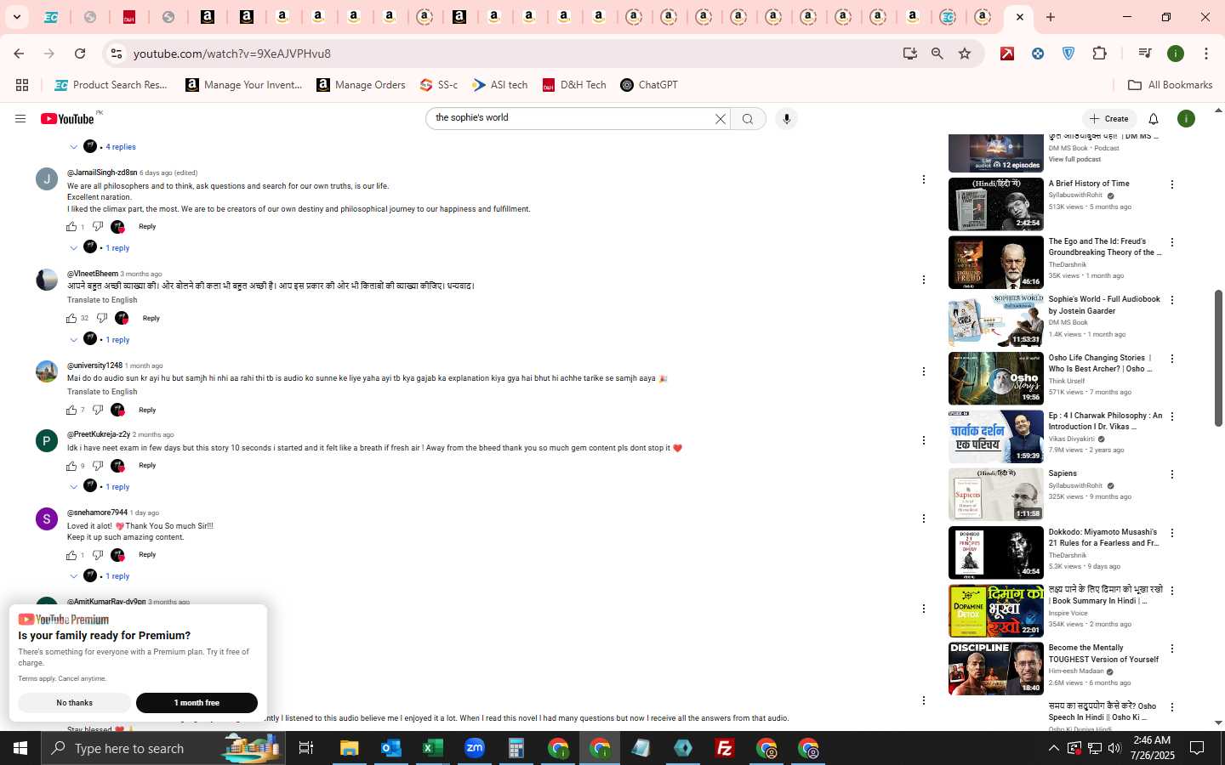Open the Product Search Res... bookmark
Viewport: 1225px width, 765px height.
111,85
